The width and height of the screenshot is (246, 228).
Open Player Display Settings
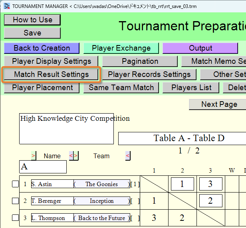coord(51,61)
